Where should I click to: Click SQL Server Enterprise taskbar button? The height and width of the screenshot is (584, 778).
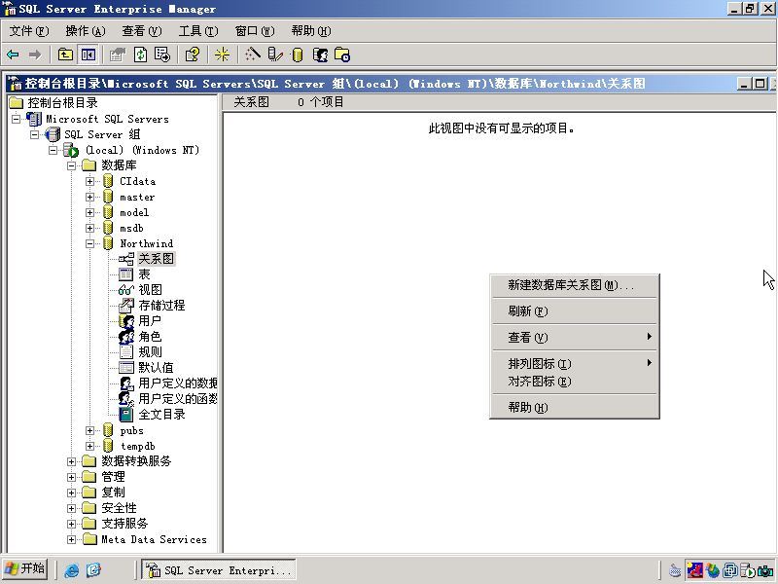(219, 569)
